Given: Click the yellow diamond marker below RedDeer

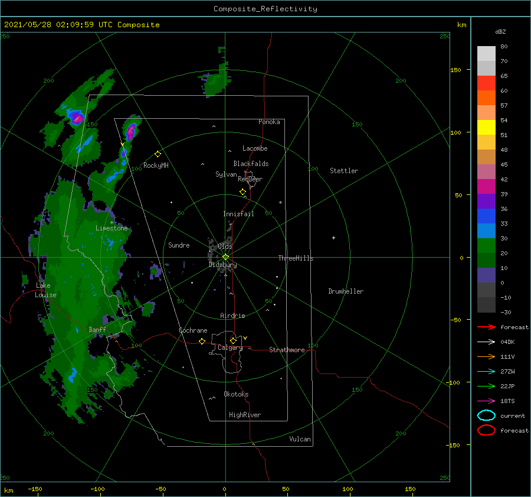Looking at the screenshot, I should coord(243,192).
